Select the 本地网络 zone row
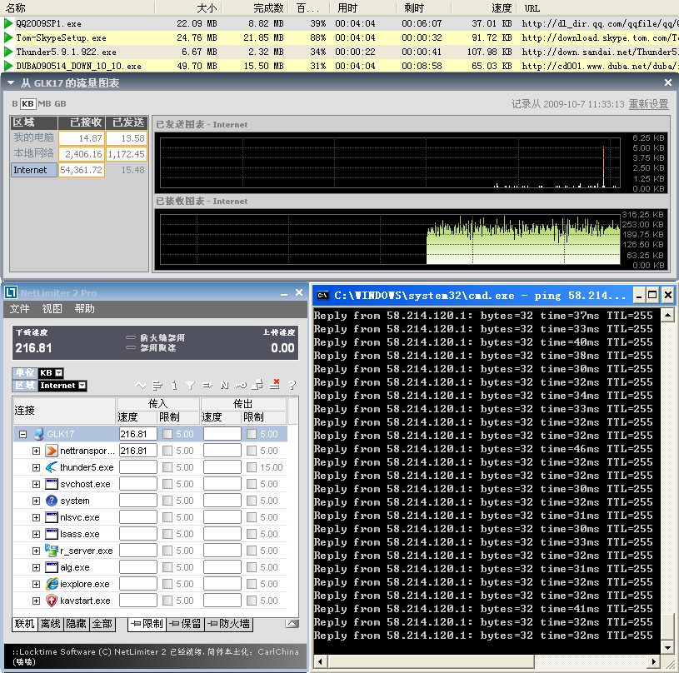The width and height of the screenshot is (679, 673). [x=34, y=153]
